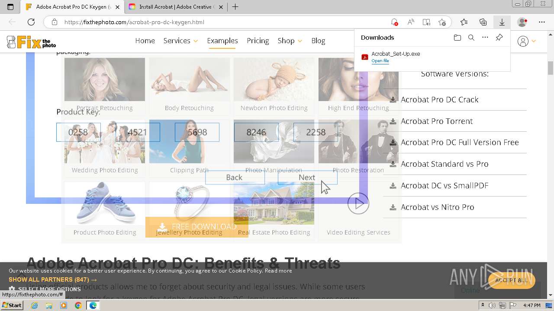Launch Internet Explorer from the taskbar
This screenshot has height=311, width=554.
click(34, 305)
